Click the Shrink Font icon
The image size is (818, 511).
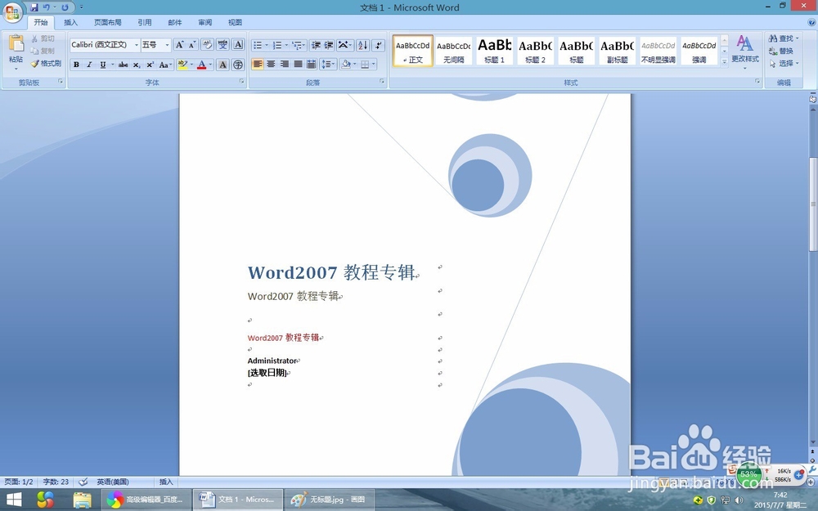click(x=192, y=45)
